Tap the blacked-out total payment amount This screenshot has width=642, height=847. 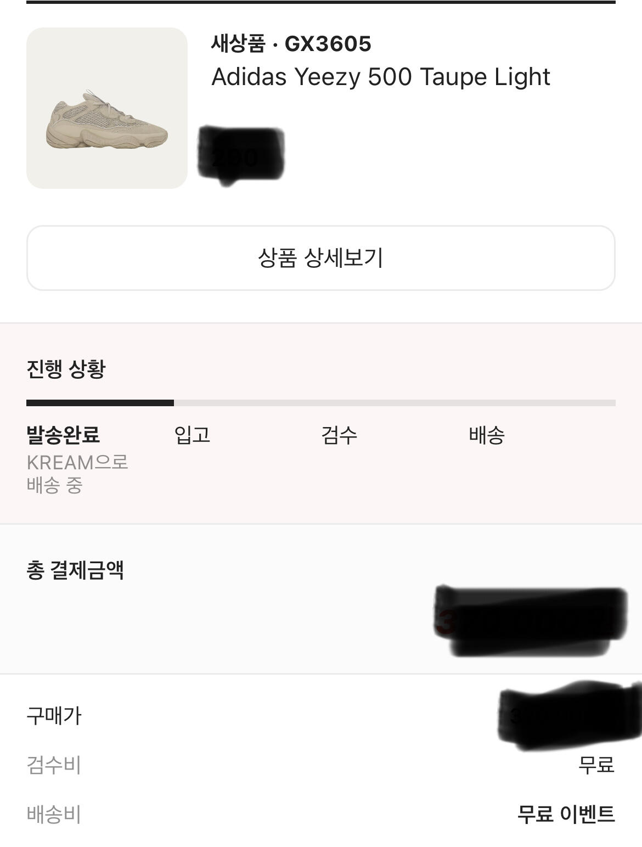pos(530,621)
